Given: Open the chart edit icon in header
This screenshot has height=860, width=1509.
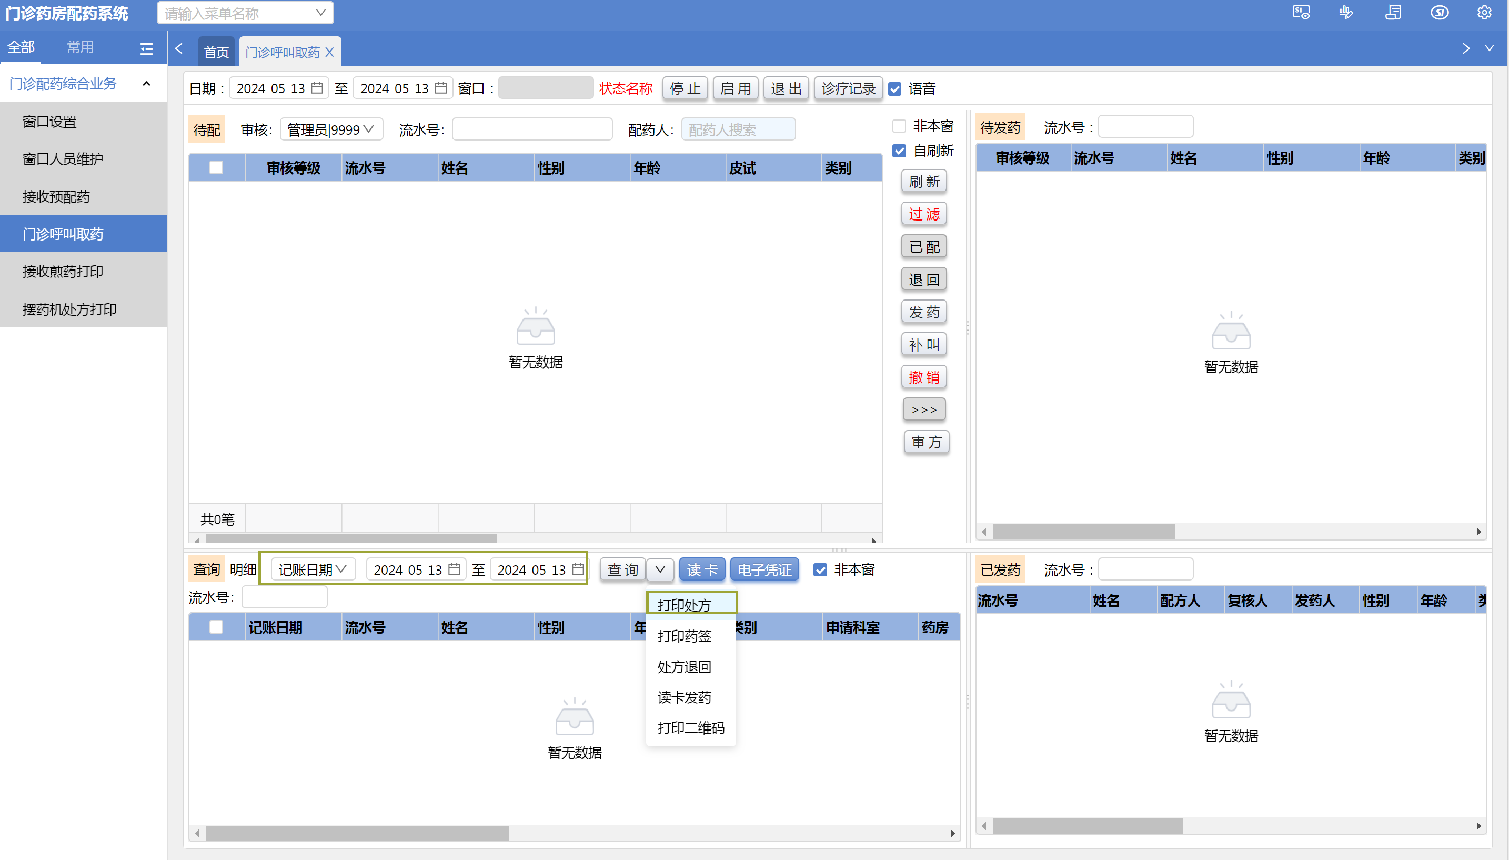Looking at the screenshot, I should [1346, 13].
